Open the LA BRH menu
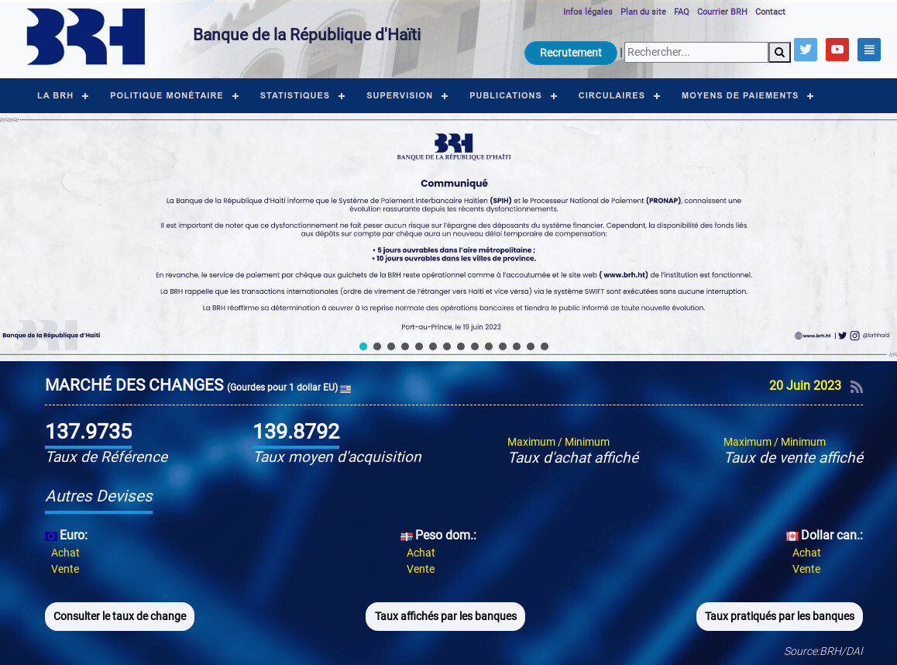This screenshot has height=665, width=897. [x=56, y=95]
